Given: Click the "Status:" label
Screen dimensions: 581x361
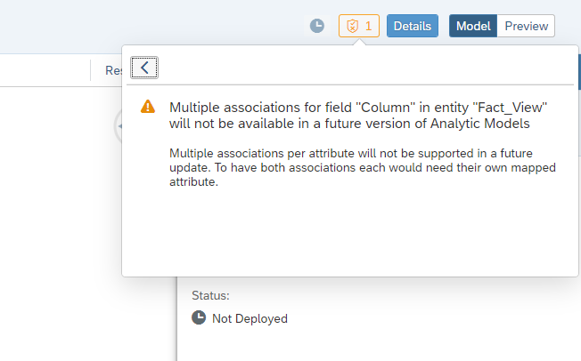Looking at the screenshot, I should [210, 295].
